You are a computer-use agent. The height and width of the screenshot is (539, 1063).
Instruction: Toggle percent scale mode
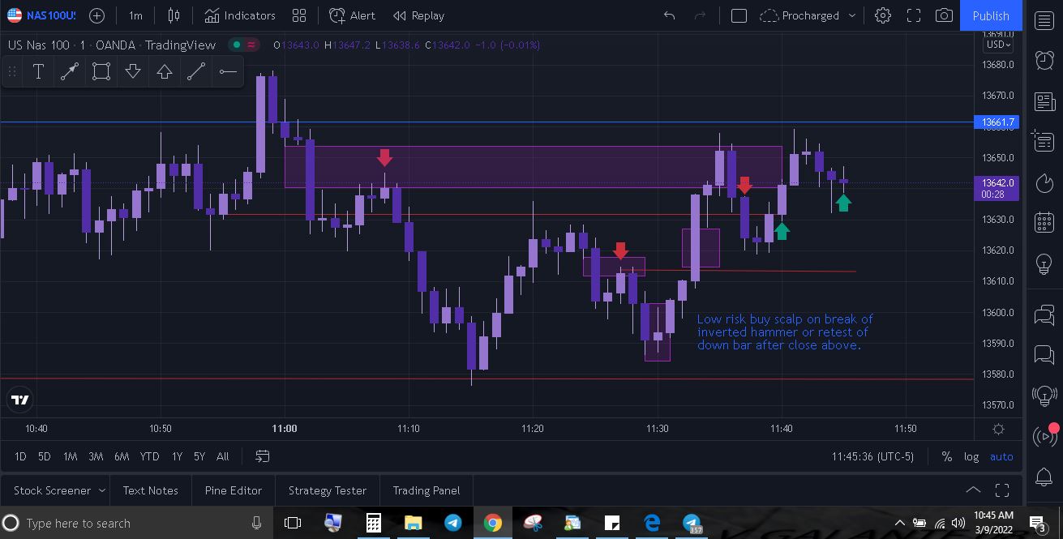(946, 456)
